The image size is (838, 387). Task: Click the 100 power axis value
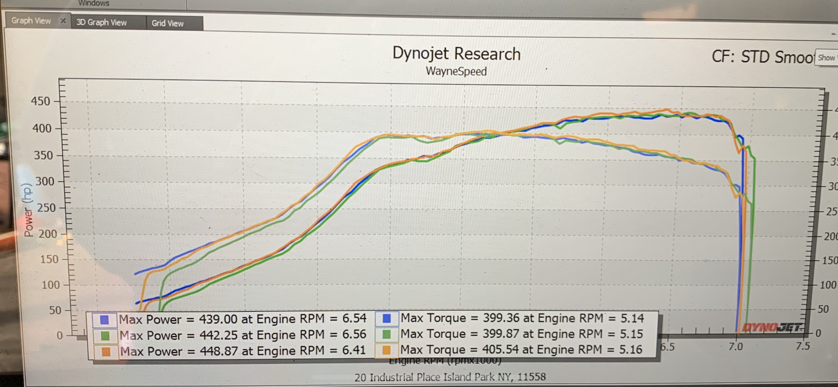51,285
